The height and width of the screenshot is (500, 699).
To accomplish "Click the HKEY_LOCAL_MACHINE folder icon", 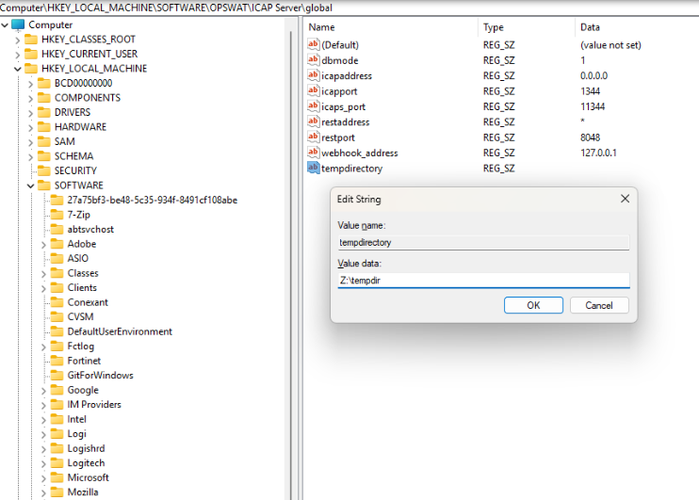I will (x=31, y=69).
